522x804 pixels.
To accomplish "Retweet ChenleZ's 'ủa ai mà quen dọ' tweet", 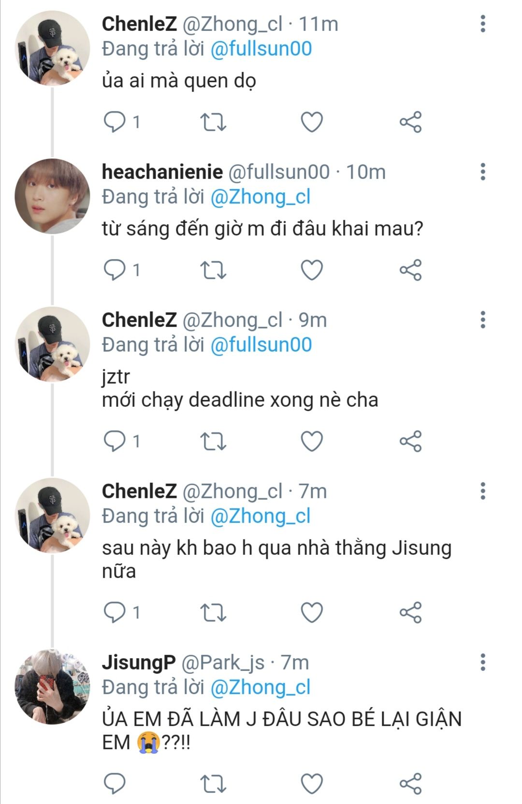I will (x=213, y=122).
